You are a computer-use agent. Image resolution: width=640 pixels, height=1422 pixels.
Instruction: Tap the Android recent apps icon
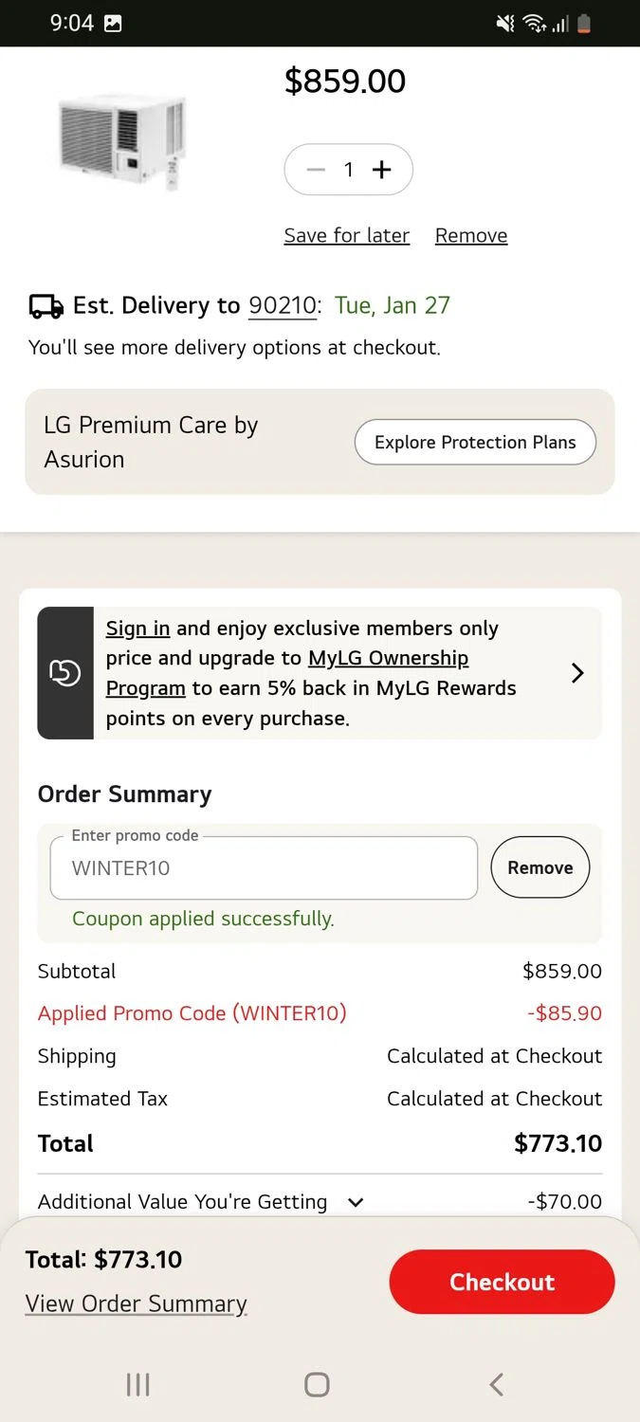point(137,1384)
